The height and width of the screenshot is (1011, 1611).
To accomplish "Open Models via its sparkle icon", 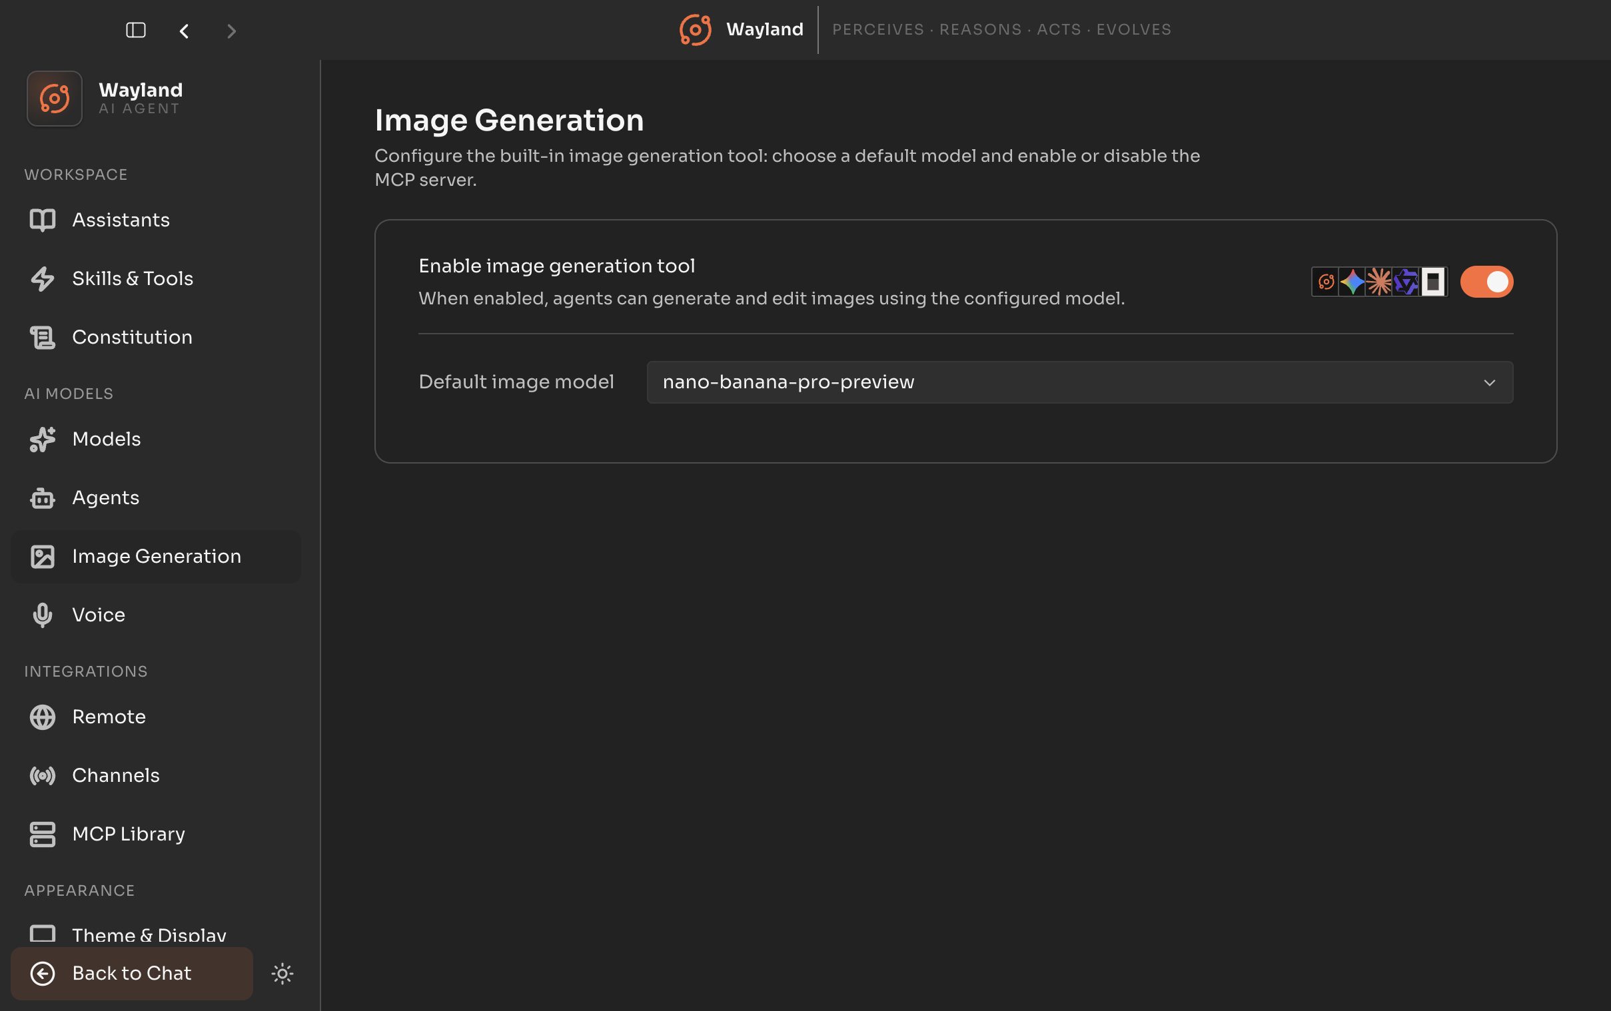I will tap(42, 440).
